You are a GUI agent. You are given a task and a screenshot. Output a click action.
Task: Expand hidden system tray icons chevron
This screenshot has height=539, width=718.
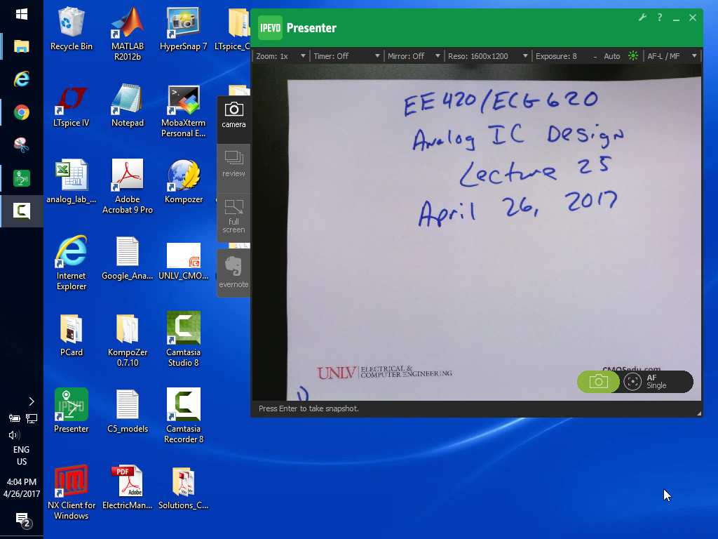(31, 401)
